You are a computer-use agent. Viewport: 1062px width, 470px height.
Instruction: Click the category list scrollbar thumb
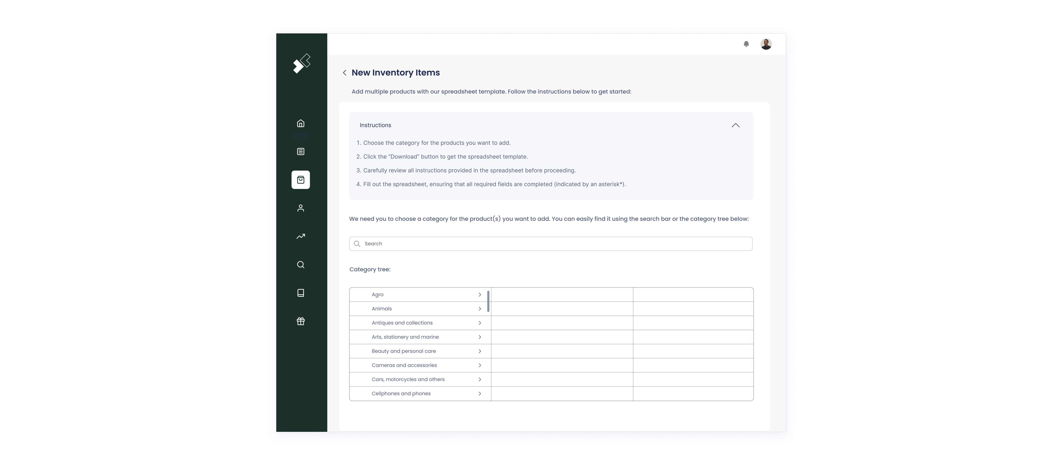[488, 301]
